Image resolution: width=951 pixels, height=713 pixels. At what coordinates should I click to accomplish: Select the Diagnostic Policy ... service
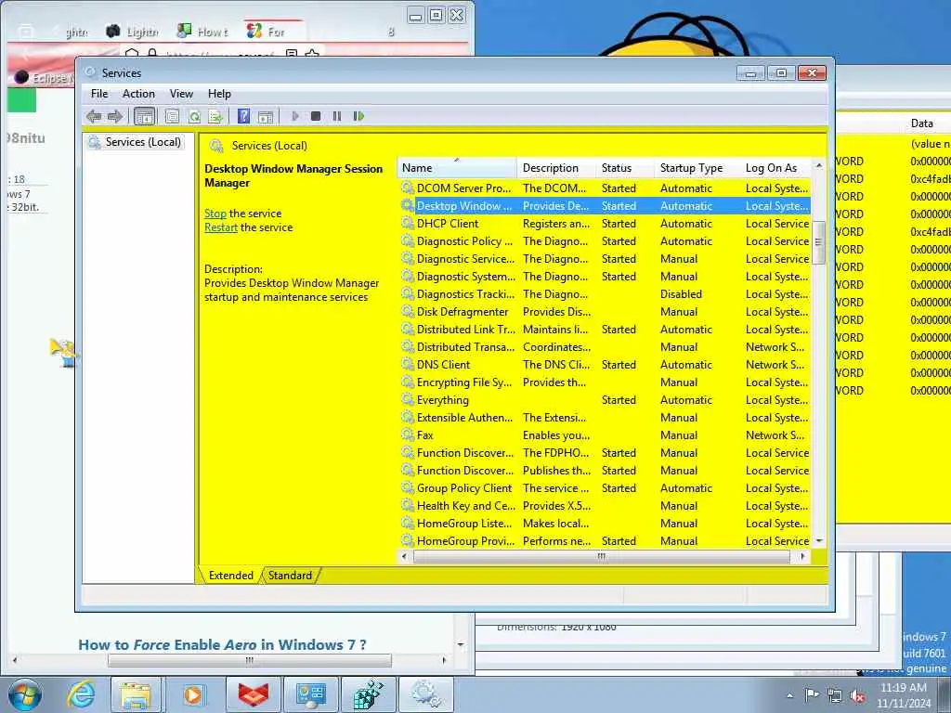(605, 241)
